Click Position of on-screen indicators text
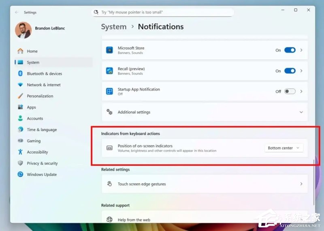 click(x=145, y=146)
